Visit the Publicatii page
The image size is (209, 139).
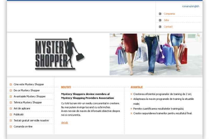pos(19,114)
